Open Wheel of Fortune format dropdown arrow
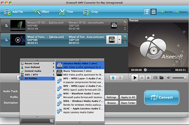Viewport: 189px width, 125px height. click(119, 40)
